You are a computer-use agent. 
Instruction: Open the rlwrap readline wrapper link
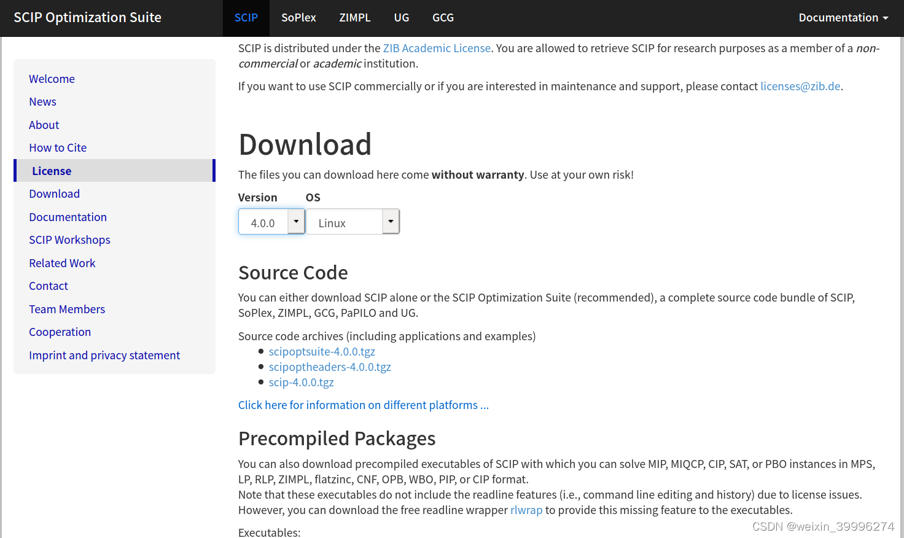(526, 510)
